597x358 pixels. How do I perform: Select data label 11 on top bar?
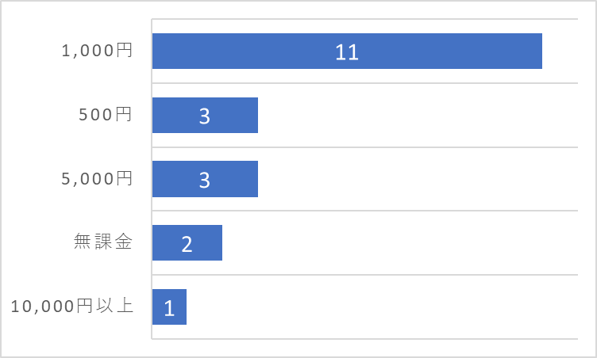click(x=347, y=52)
